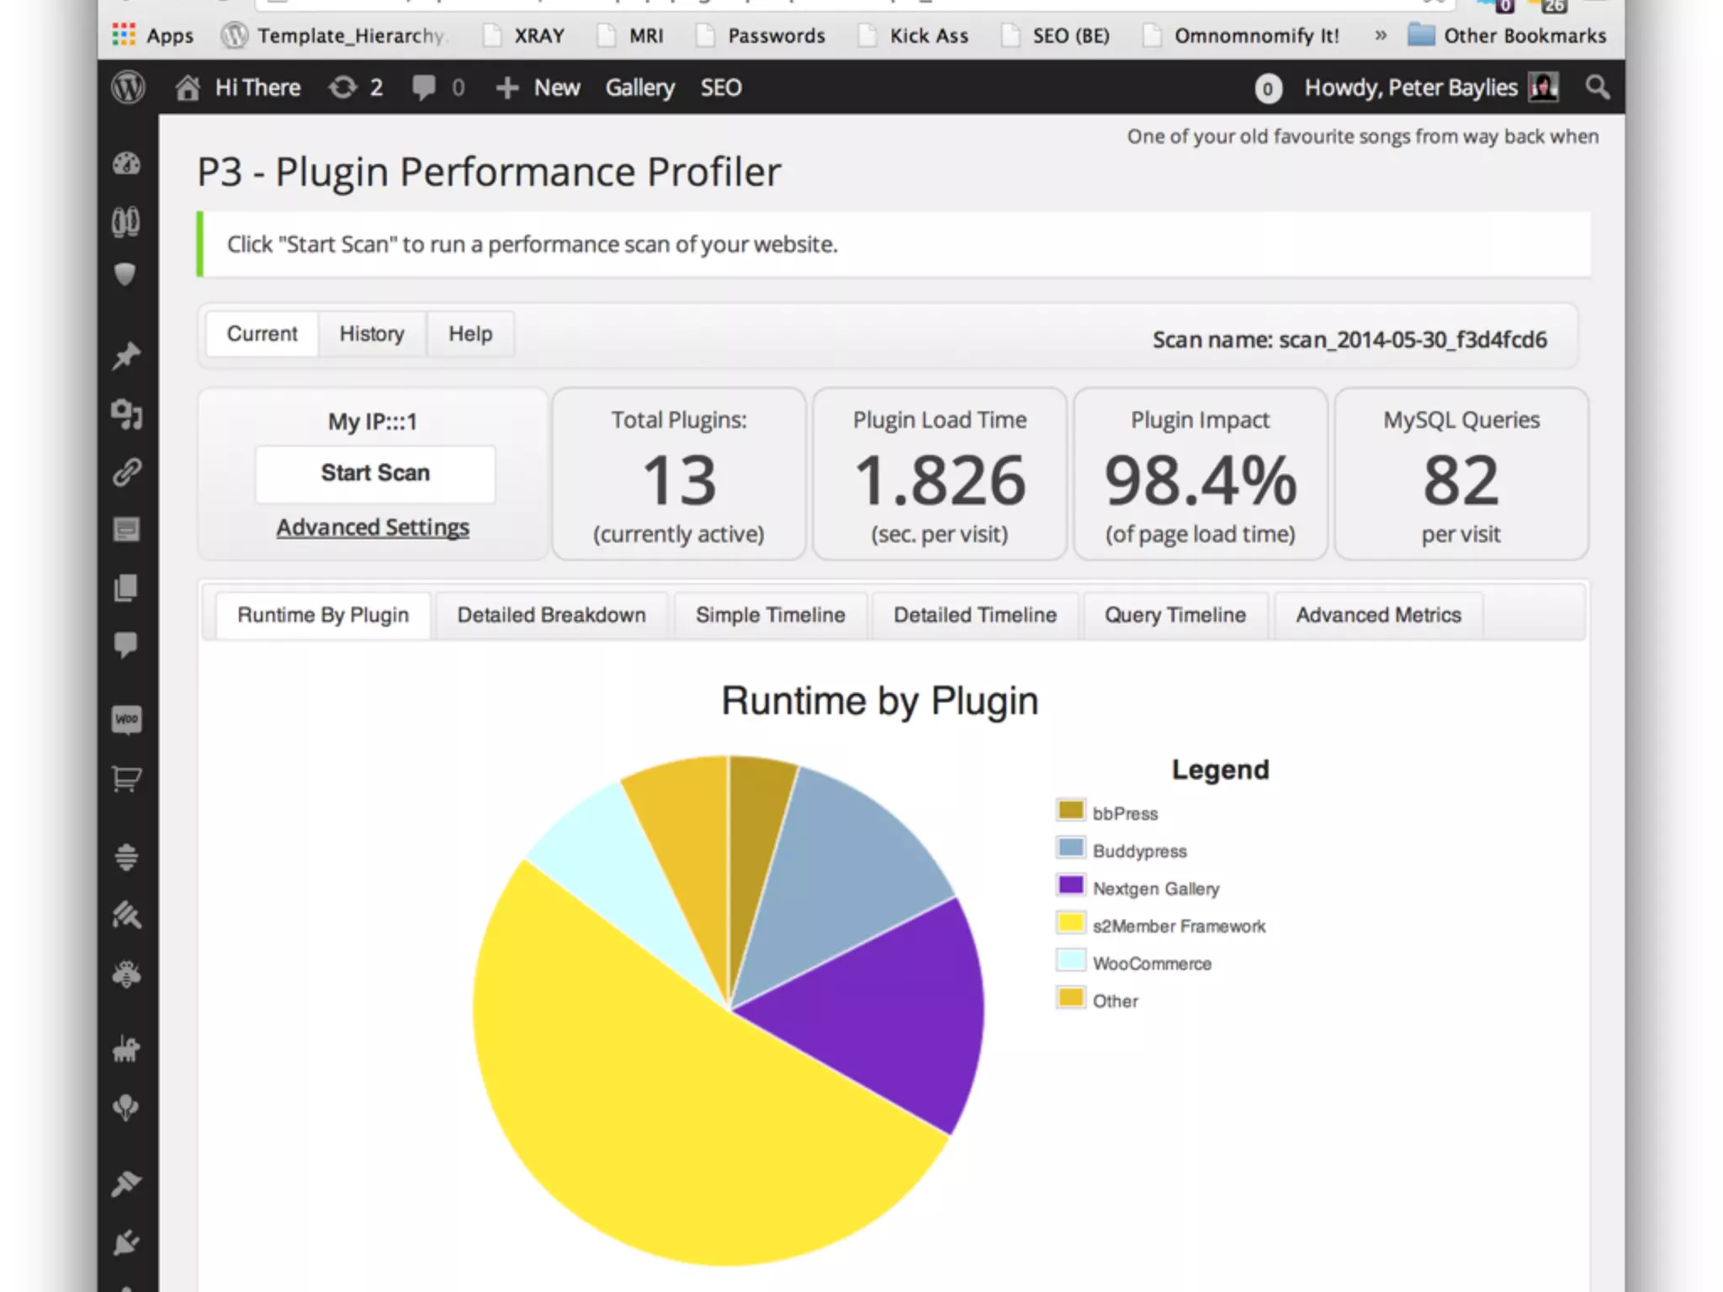Open the pending updates icon showing 2
Screen dimensions: 1723x1292
[355, 87]
